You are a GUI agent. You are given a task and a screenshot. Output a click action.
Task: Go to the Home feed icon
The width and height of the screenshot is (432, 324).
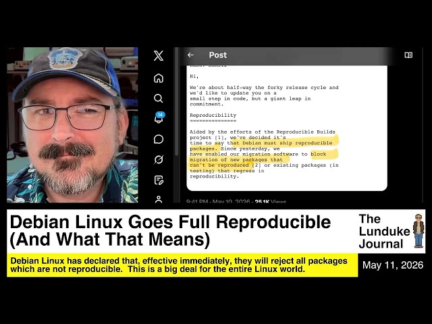coord(159,78)
